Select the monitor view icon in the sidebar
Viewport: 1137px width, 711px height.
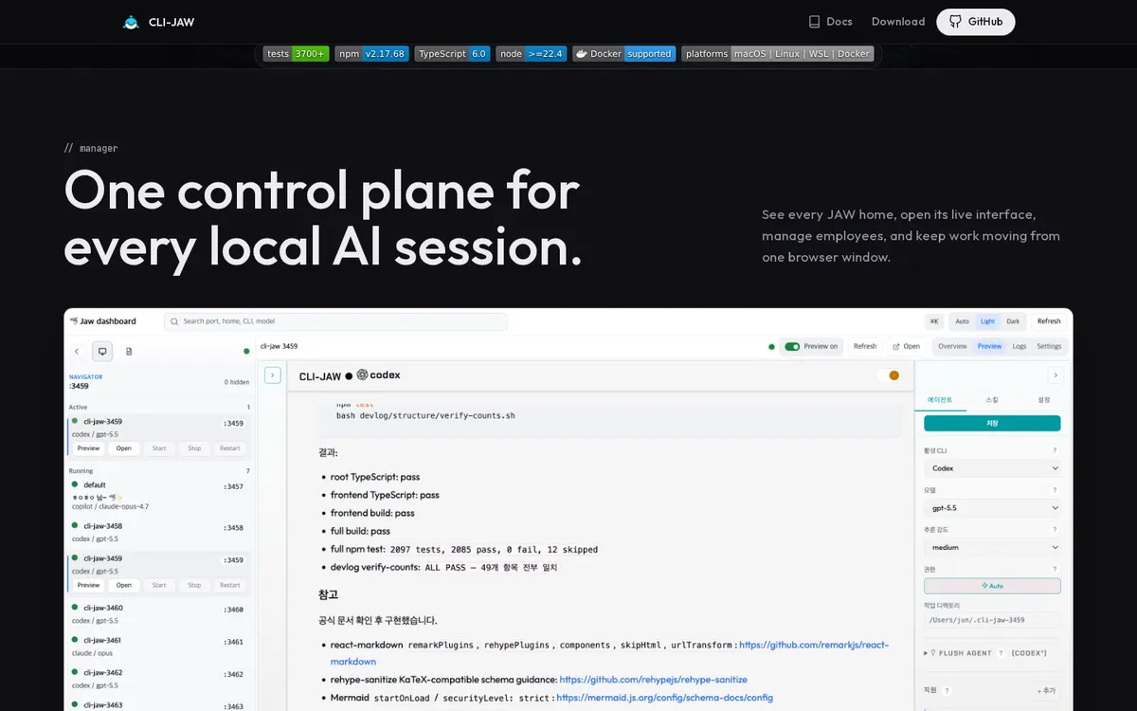(x=102, y=351)
